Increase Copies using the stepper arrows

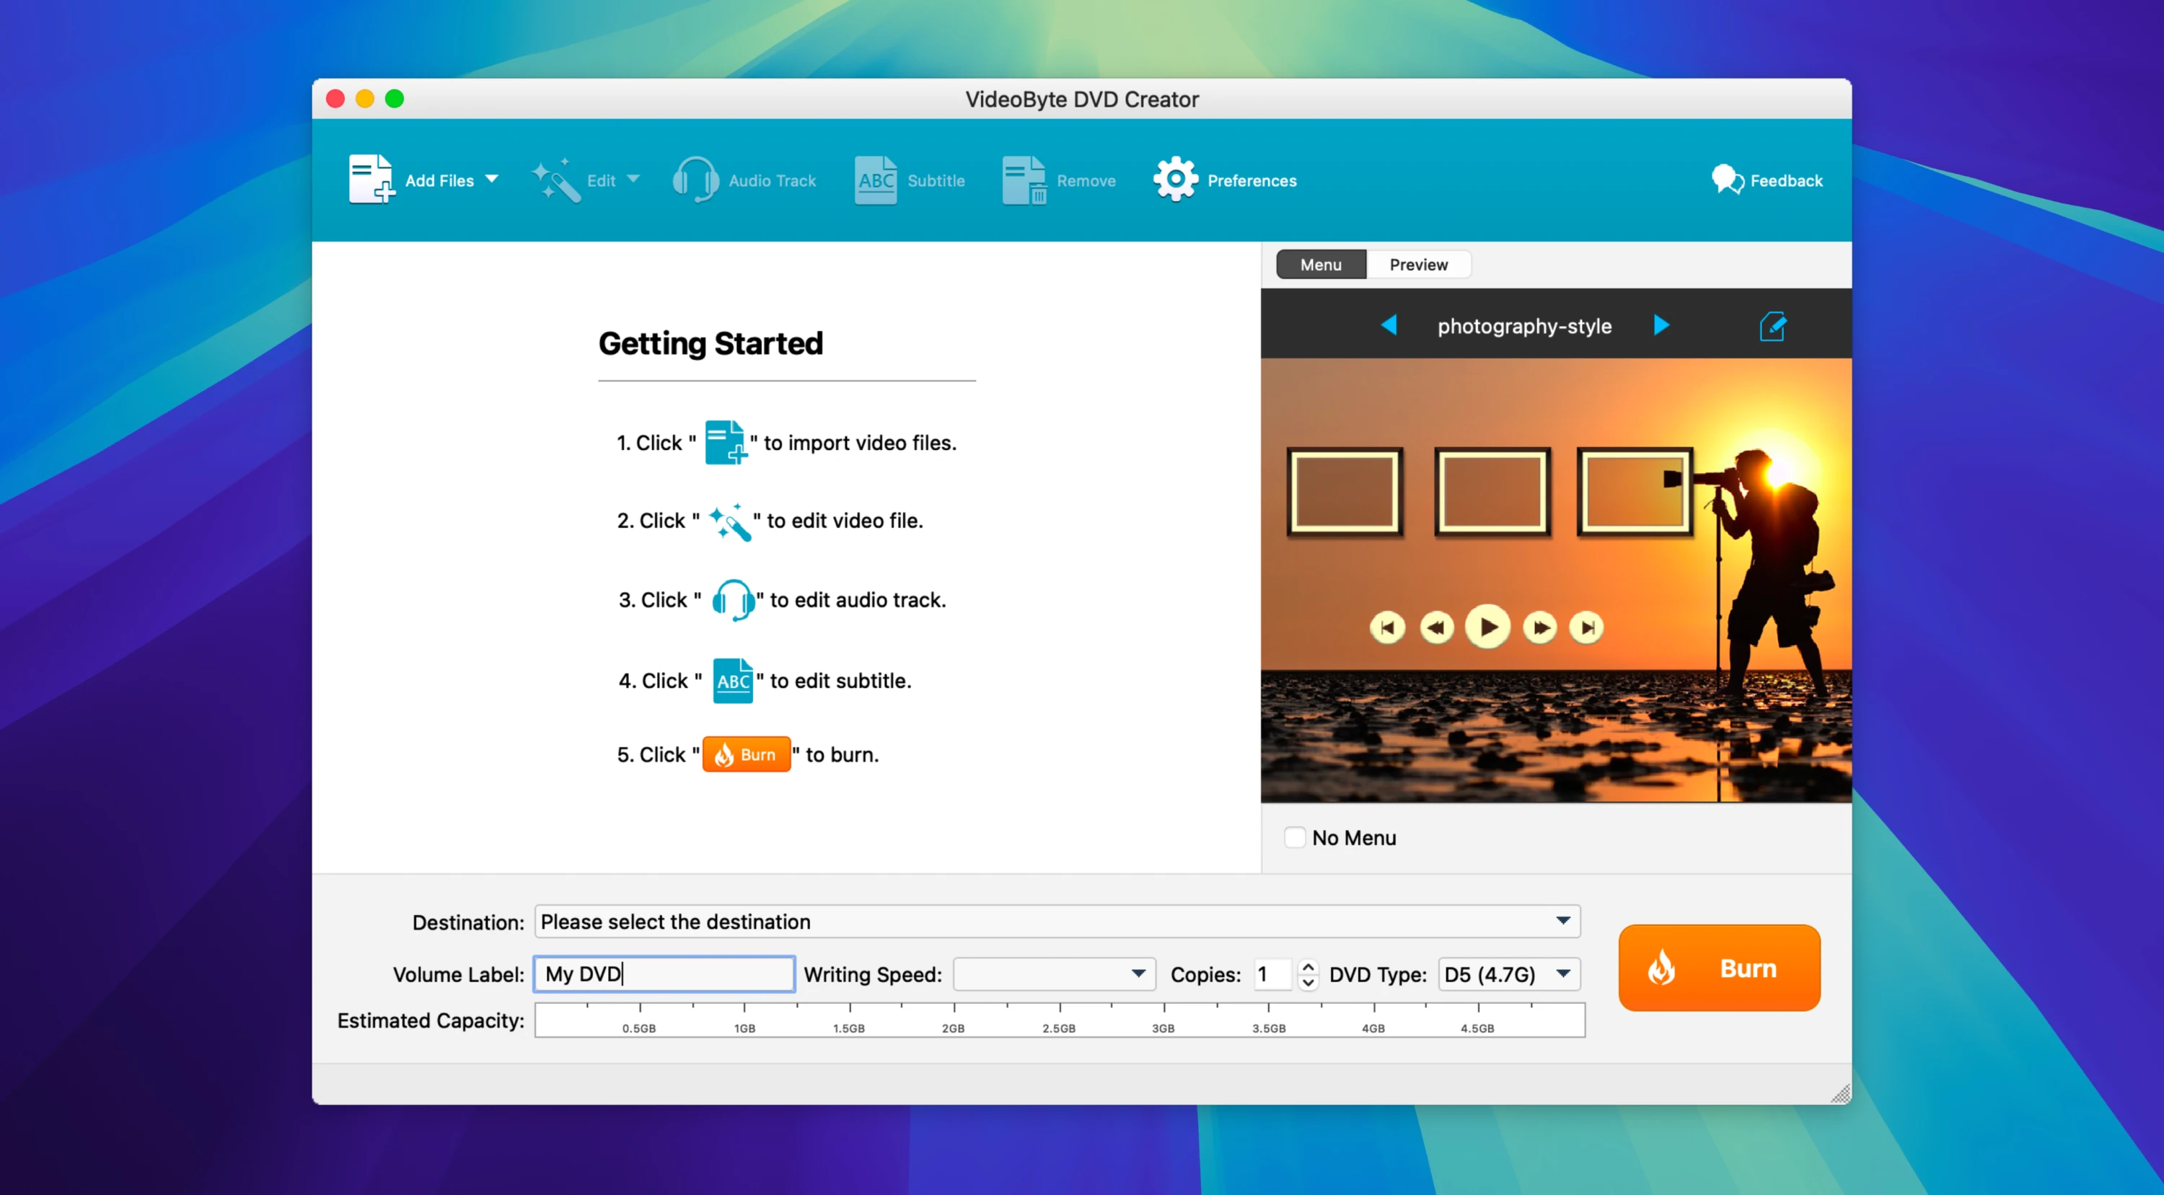coord(1308,967)
